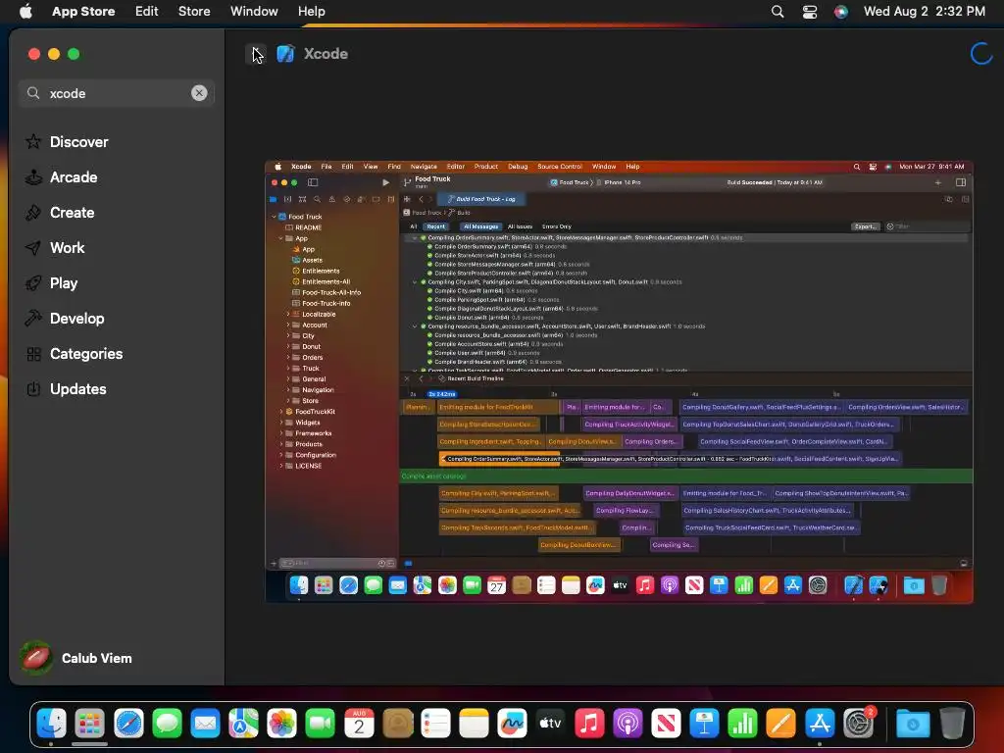Open Spotlight search in the menu bar
This screenshot has width=1004, height=753.
click(x=778, y=11)
